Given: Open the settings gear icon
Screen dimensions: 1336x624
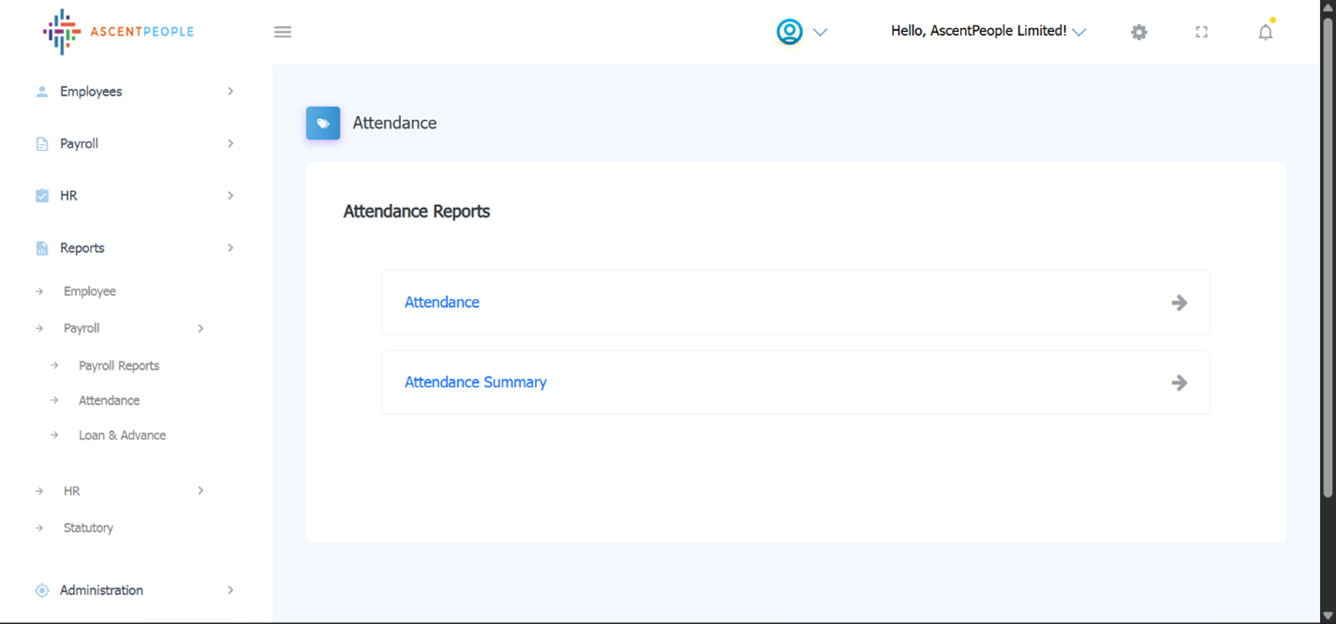Looking at the screenshot, I should tap(1138, 32).
